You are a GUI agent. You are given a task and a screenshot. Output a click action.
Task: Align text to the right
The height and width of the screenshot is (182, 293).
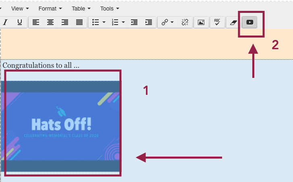click(64, 22)
